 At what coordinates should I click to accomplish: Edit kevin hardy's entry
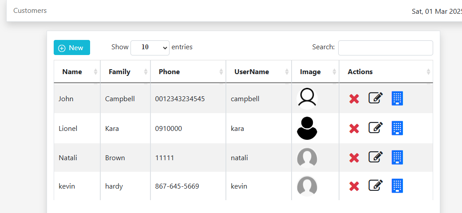point(375,185)
